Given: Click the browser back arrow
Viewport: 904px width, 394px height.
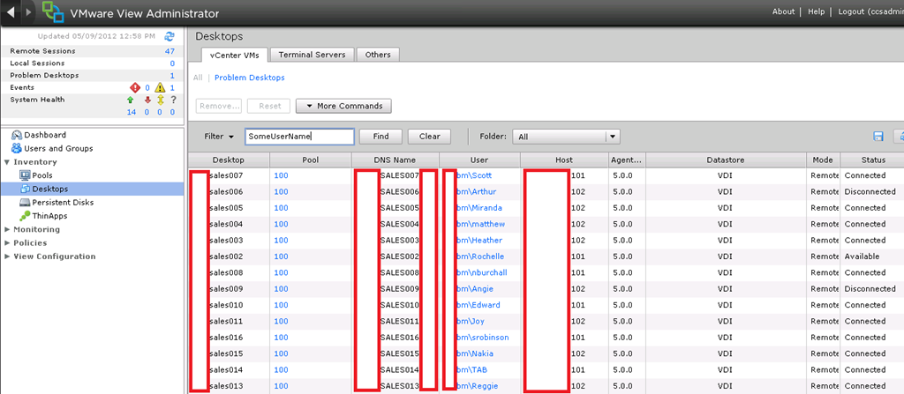Looking at the screenshot, I should pos(10,12).
